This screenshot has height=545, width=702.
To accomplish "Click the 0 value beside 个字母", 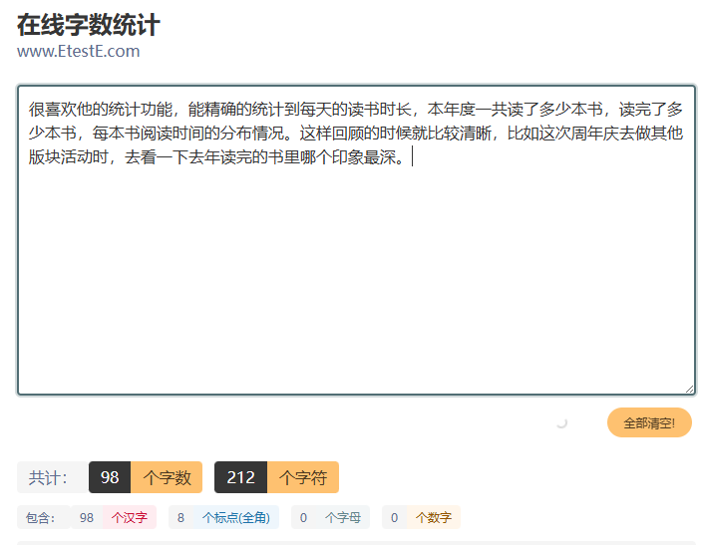I will (x=303, y=517).
